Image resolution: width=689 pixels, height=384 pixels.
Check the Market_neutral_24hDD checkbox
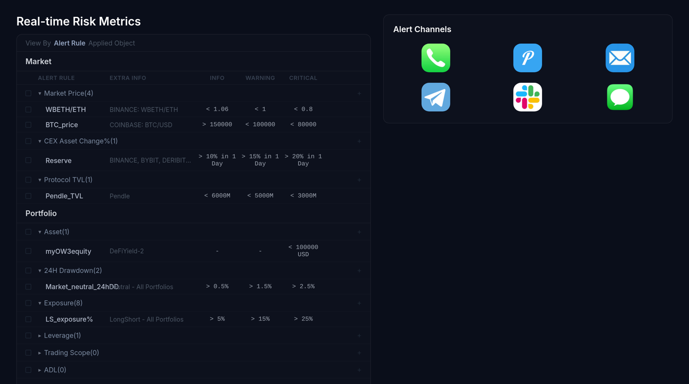(28, 286)
